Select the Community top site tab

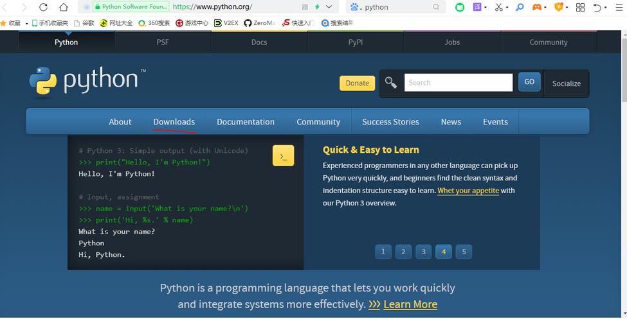(x=549, y=42)
